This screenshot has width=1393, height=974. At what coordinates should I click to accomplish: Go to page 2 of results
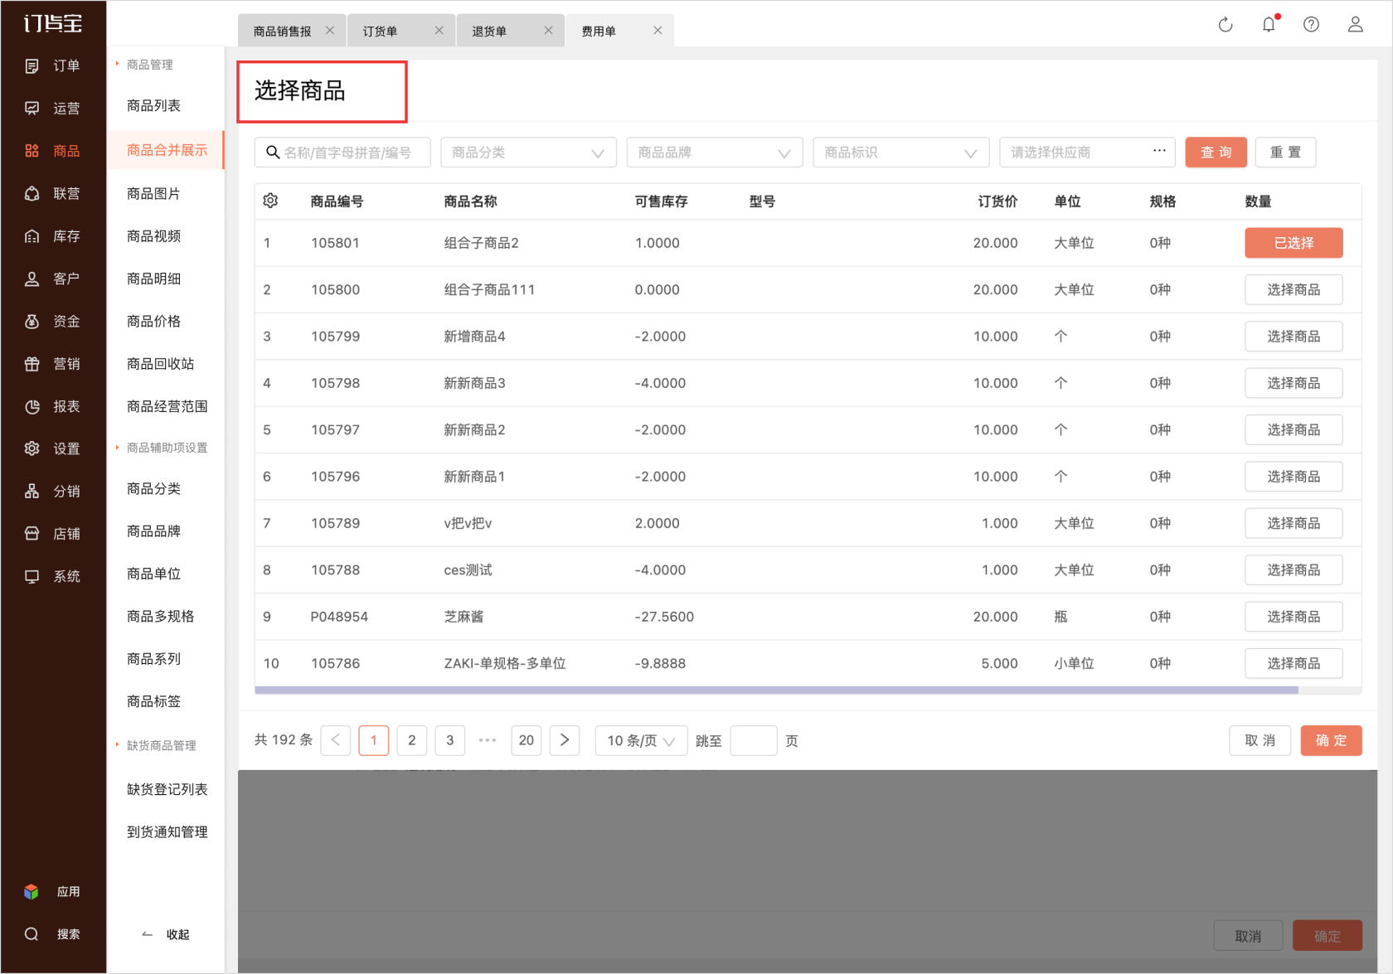pos(412,740)
